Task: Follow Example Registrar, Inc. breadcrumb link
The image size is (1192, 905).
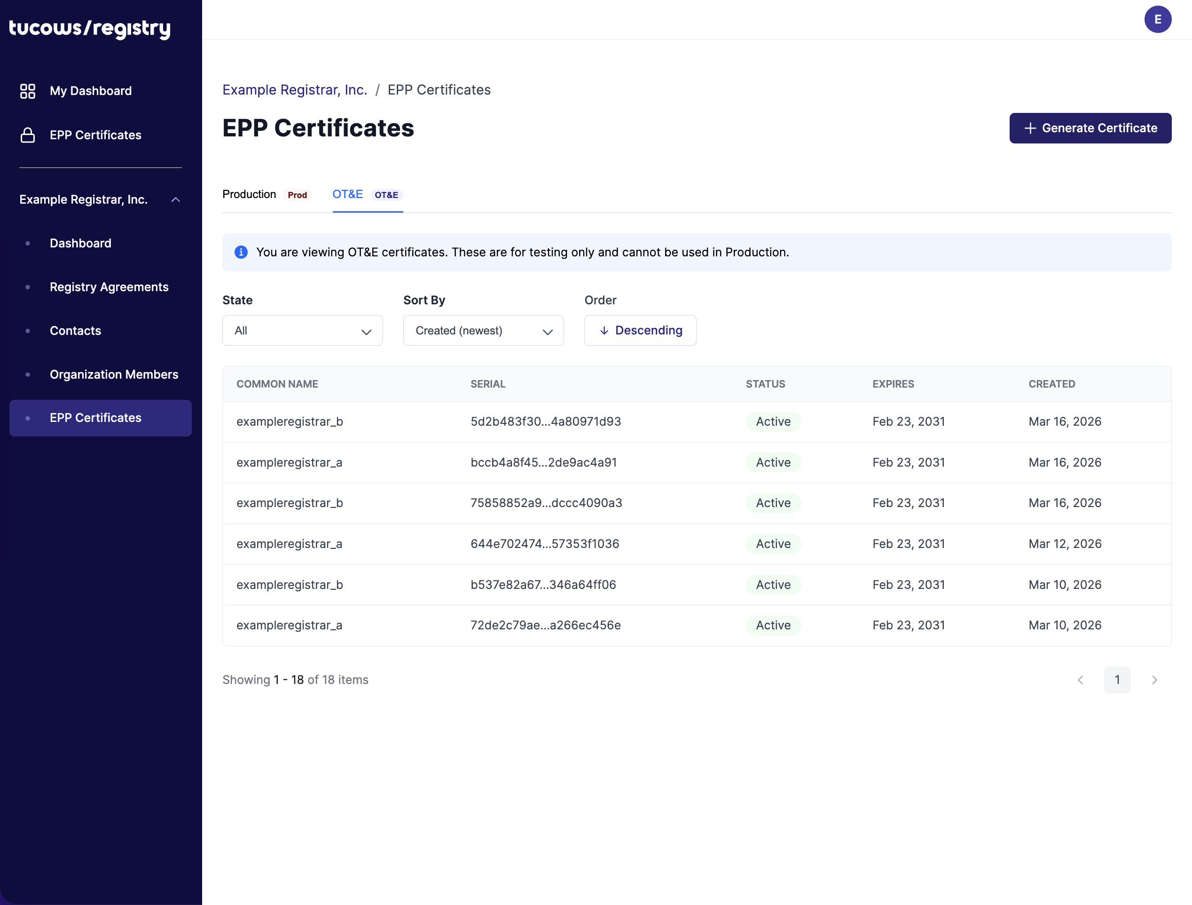Action: [x=294, y=89]
